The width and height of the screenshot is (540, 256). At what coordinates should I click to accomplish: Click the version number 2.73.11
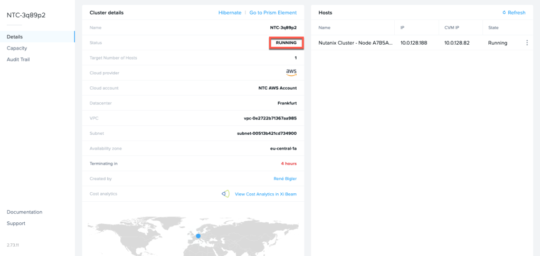[x=12, y=245]
